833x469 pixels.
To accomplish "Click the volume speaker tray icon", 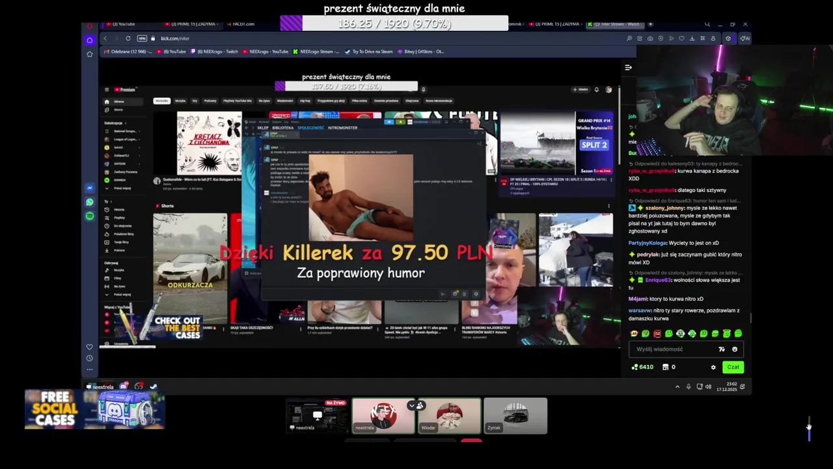I will tap(709, 387).
